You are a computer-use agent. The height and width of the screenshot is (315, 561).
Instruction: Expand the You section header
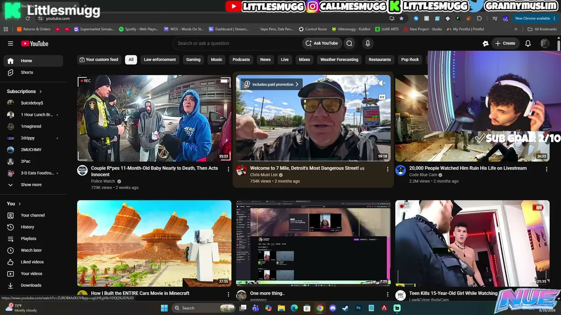(x=14, y=203)
